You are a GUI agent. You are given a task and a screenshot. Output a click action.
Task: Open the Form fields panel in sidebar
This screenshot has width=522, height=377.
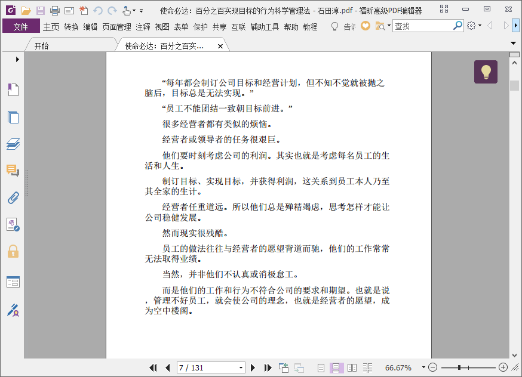(x=13, y=282)
